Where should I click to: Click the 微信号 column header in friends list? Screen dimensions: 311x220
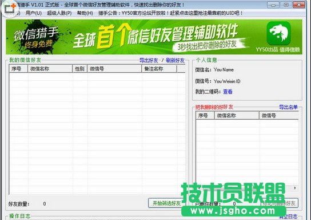(114, 69)
